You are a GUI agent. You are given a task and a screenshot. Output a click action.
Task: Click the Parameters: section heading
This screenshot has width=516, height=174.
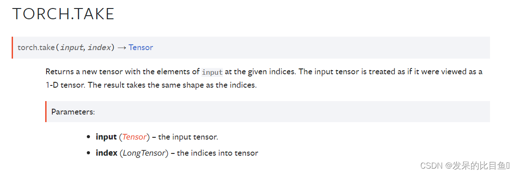coord(73,112)
